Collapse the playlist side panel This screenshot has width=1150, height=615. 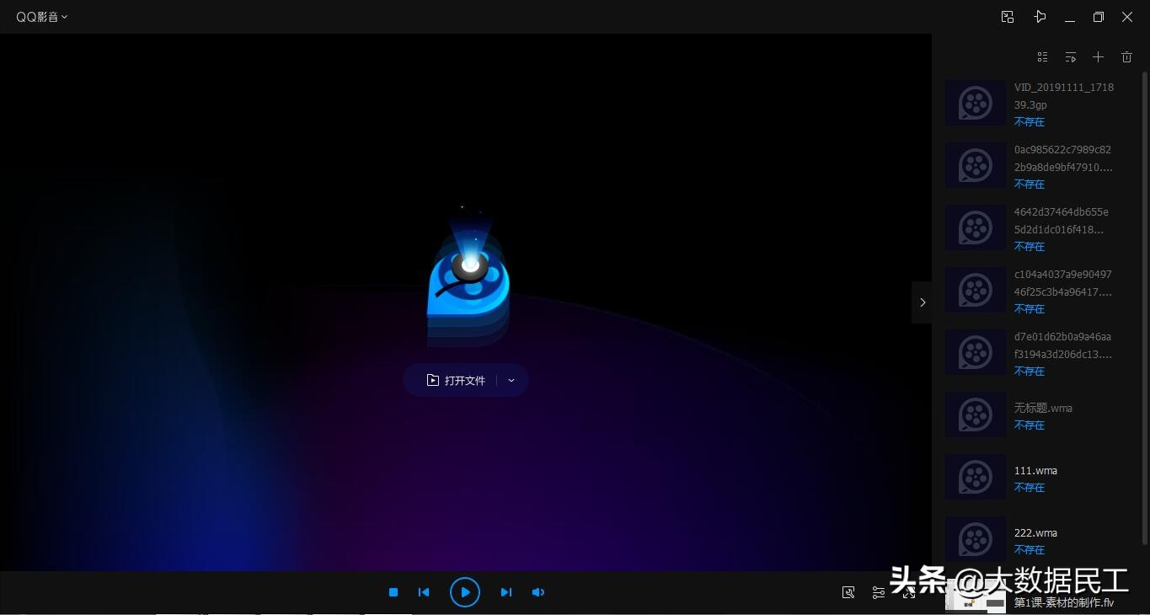click(922, 302)
